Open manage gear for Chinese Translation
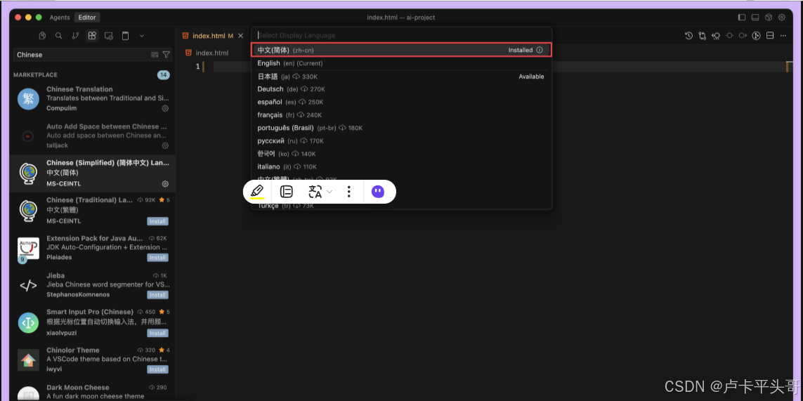The image size is (803, 401). point(165,109)
